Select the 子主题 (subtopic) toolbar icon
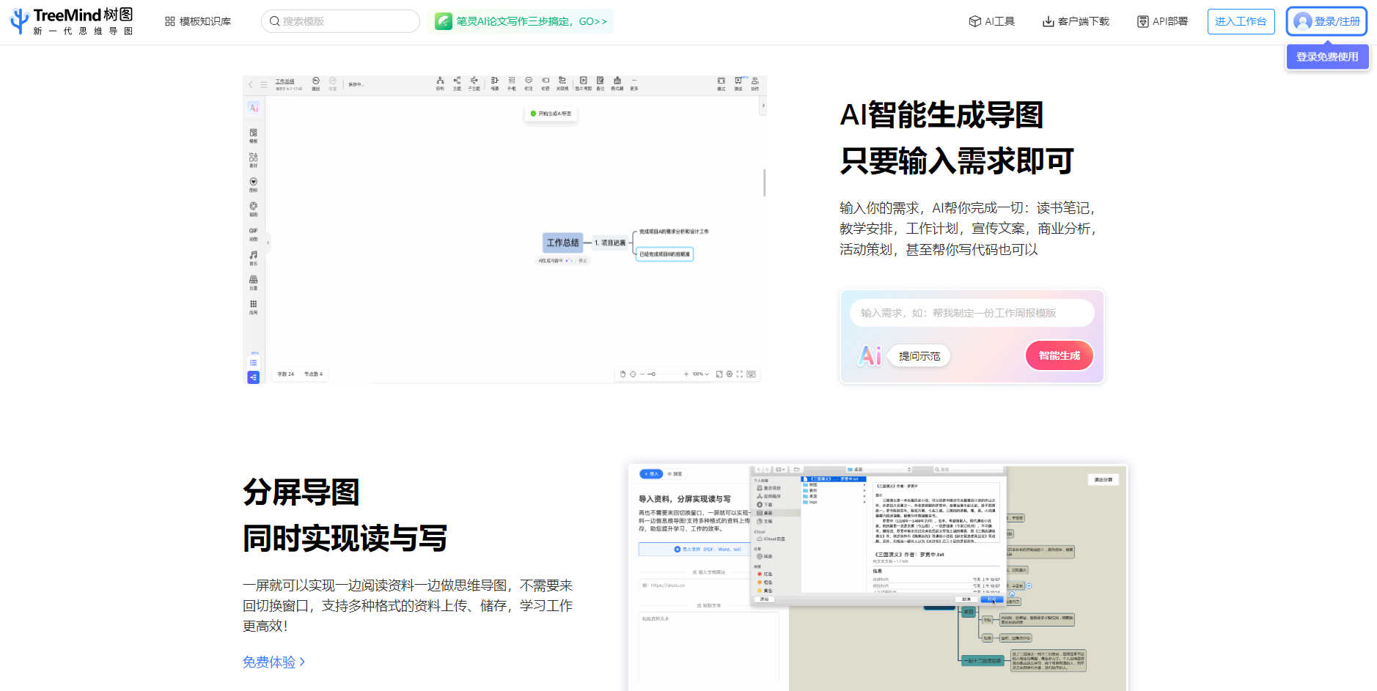Image resolution: width=1377 pixels, height=691 pixels. (474, 82)
